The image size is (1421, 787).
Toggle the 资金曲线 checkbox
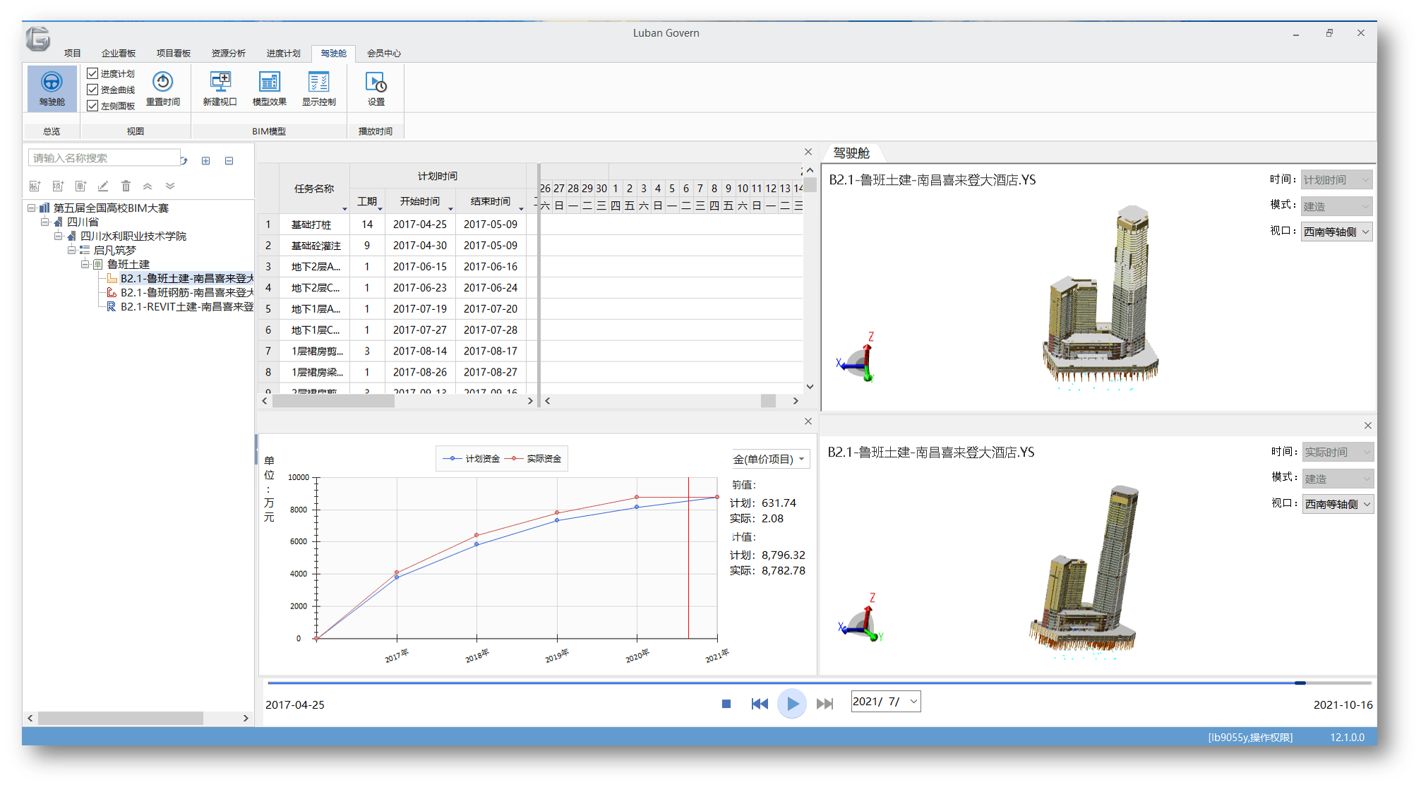tap(92, 90)
